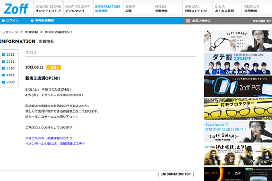272x181 pixels.
Task: Click the INFORMATION TOP link
Action: [176, 174]
